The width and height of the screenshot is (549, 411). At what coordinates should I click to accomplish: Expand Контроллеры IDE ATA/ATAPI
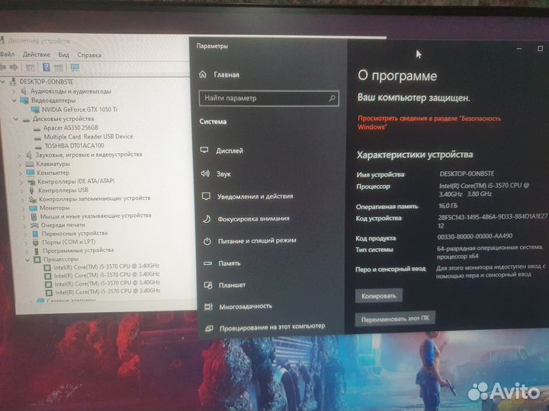[x=21, y=182]
